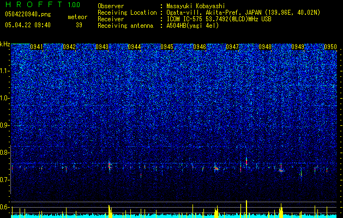Click the Receiving Location label
Viewport: 343px width, 218px height.
[127, 13]
